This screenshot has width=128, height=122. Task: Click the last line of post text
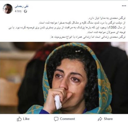click(x=88, y=37)
